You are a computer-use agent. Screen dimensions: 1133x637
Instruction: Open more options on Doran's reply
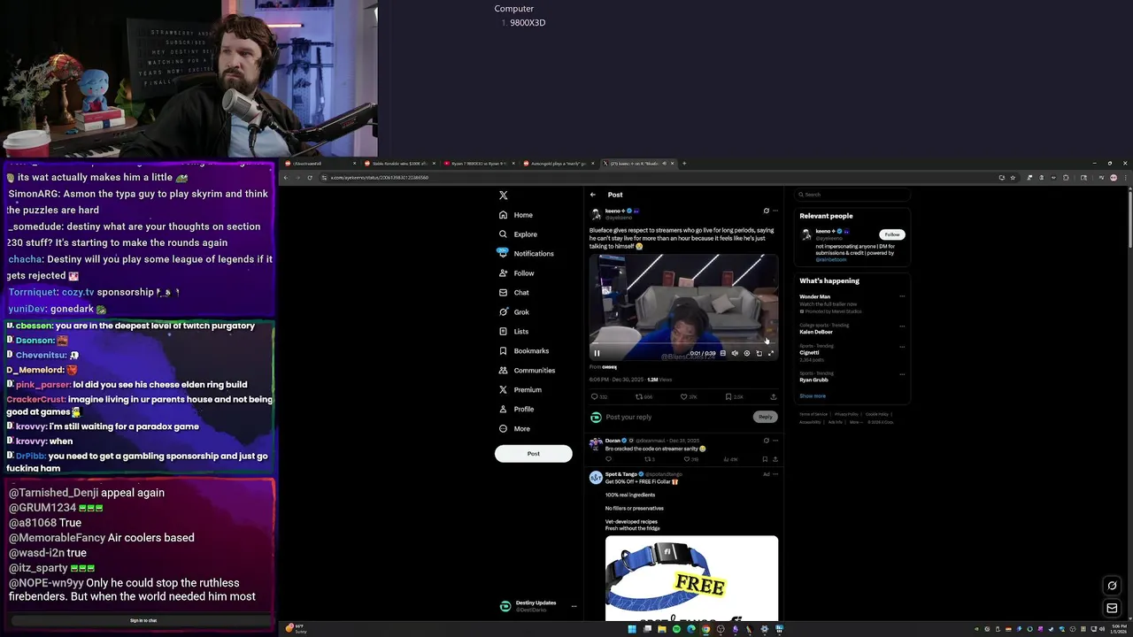pos(775,441)
